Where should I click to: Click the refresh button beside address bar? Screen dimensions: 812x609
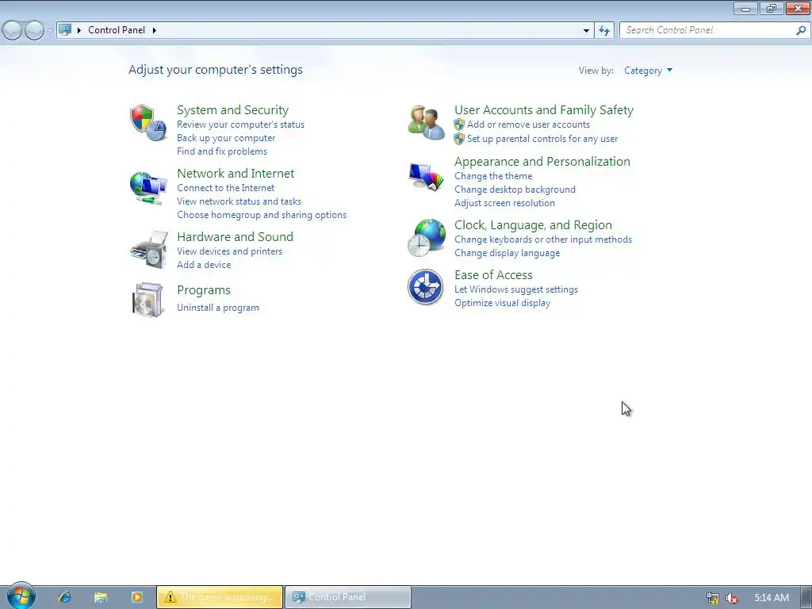603,30
